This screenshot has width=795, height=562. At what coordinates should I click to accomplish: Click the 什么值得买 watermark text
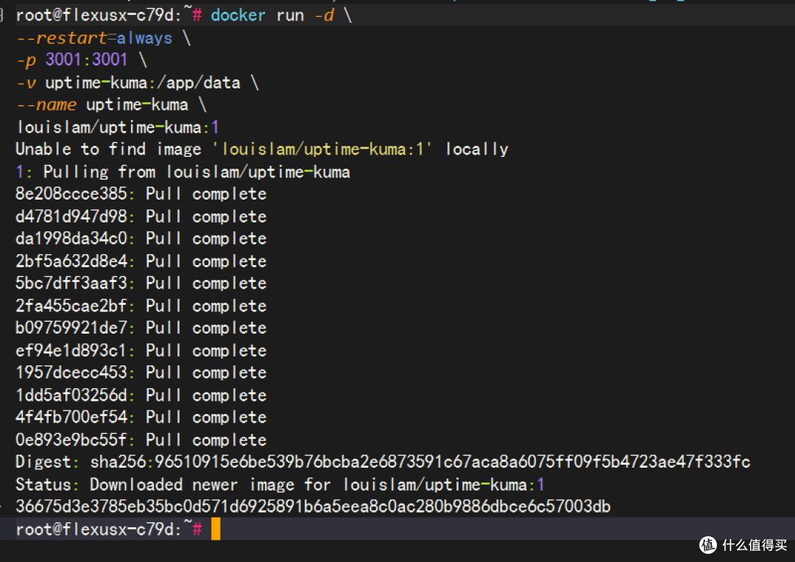coord(755,545)
